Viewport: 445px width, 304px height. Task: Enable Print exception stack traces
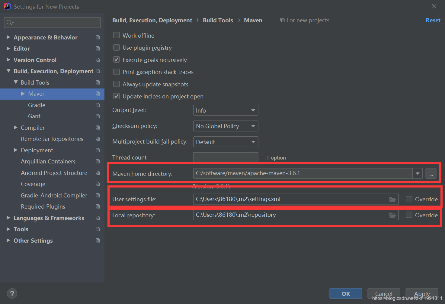point(117,72)
